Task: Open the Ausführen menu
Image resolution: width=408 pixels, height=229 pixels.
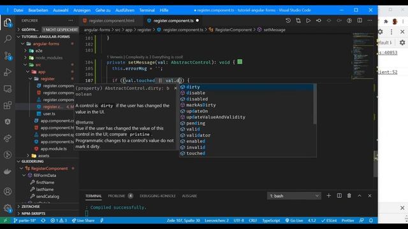Action: point(125,10)
